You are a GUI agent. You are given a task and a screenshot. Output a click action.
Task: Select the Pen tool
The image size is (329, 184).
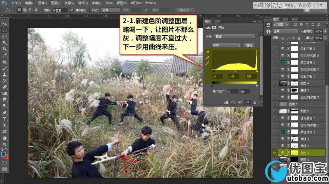(5, 113)
